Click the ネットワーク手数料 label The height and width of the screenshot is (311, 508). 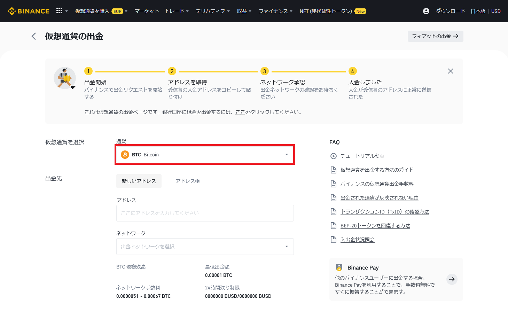click(138, 288)
